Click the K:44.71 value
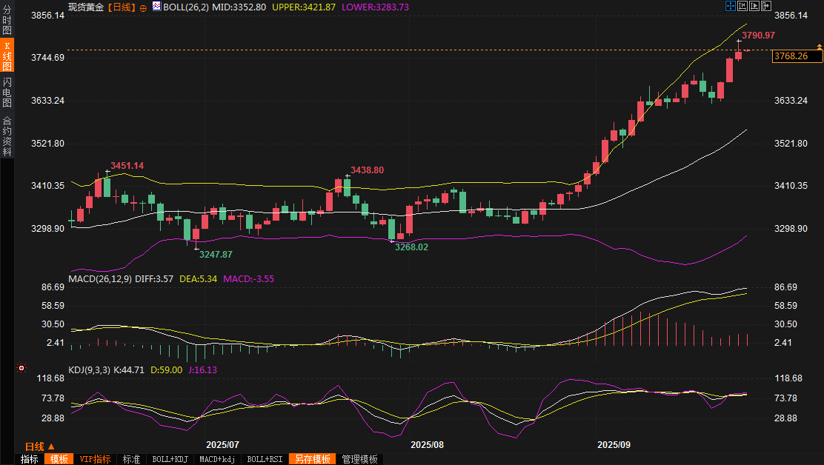The width and height of the screenshot is (824, 465). click(x=129, y=370)
